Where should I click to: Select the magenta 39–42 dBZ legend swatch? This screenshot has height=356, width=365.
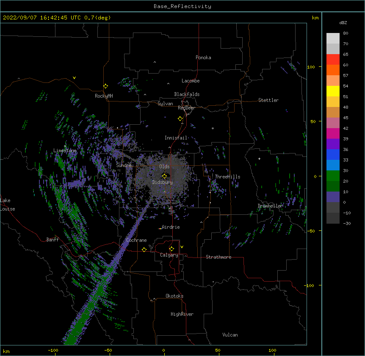tap(333, 133)
